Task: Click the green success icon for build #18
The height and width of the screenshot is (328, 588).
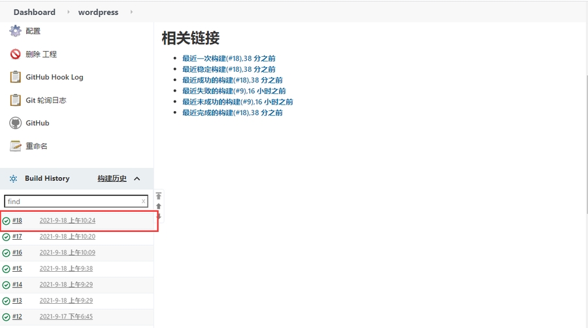Action: pyautogui.click(x=6, y=221)
